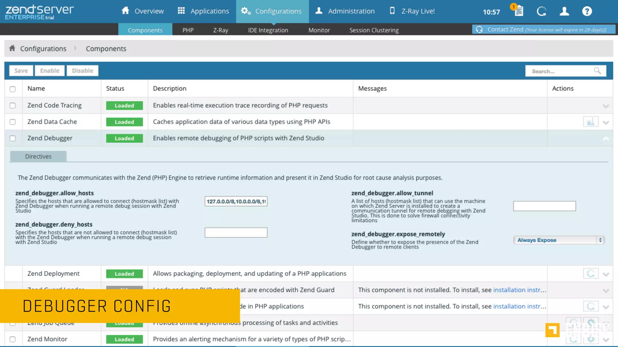Click the restart server circular arrow icon
The image size is (618, 347).
[x=541, y=11]
